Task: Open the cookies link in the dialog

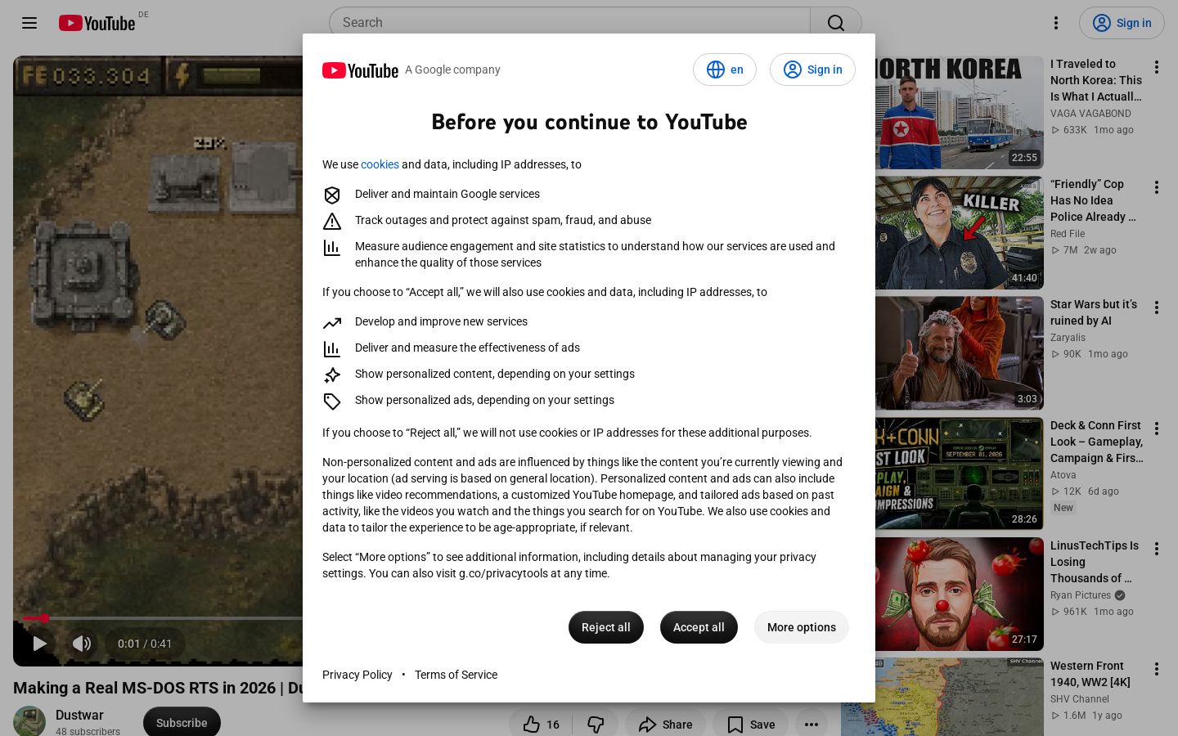Action: click(x=380, y=164)
